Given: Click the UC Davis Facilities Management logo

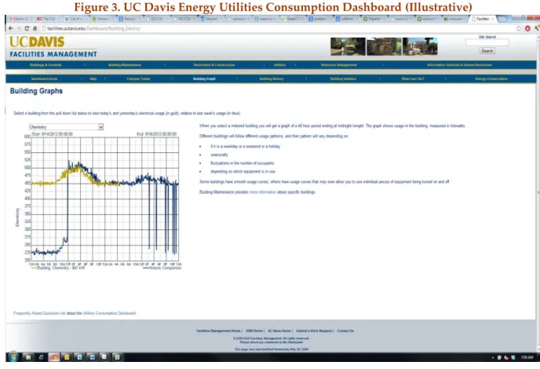Looking at the screenshot, I should (x=53, y=47).
